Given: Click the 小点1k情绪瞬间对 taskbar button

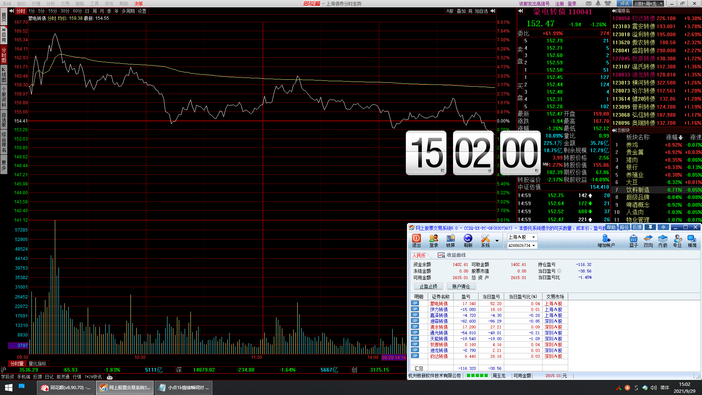Looking at the screenshot, I should click(x=184, y=387).
